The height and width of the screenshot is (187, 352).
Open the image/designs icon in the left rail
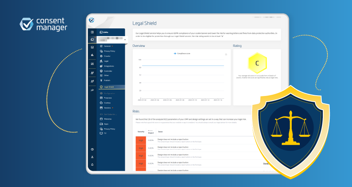[92, 47]
